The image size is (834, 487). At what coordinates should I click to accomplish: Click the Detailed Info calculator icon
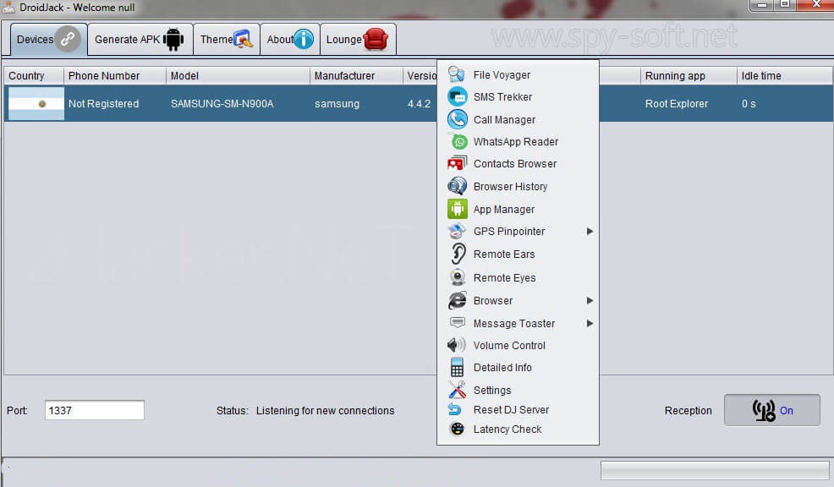(x=457, y=368)
